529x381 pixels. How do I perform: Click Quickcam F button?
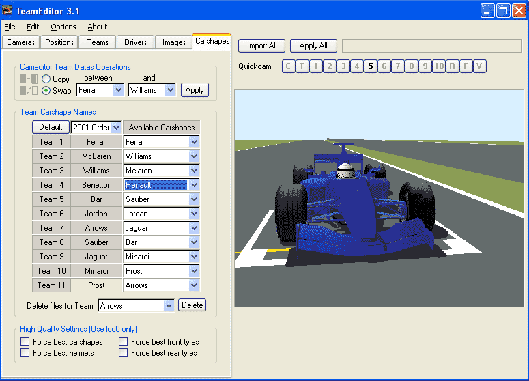tap(466, 66)
